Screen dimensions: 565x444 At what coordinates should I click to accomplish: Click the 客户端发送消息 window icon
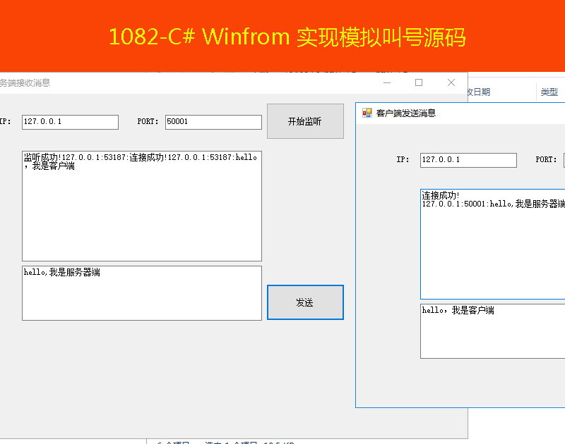tap(367, 113)
